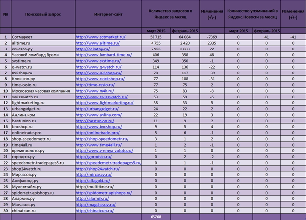This screenshot has height=220, width=306.
Task: Select the '№' header cell
Action: [6, 14]
